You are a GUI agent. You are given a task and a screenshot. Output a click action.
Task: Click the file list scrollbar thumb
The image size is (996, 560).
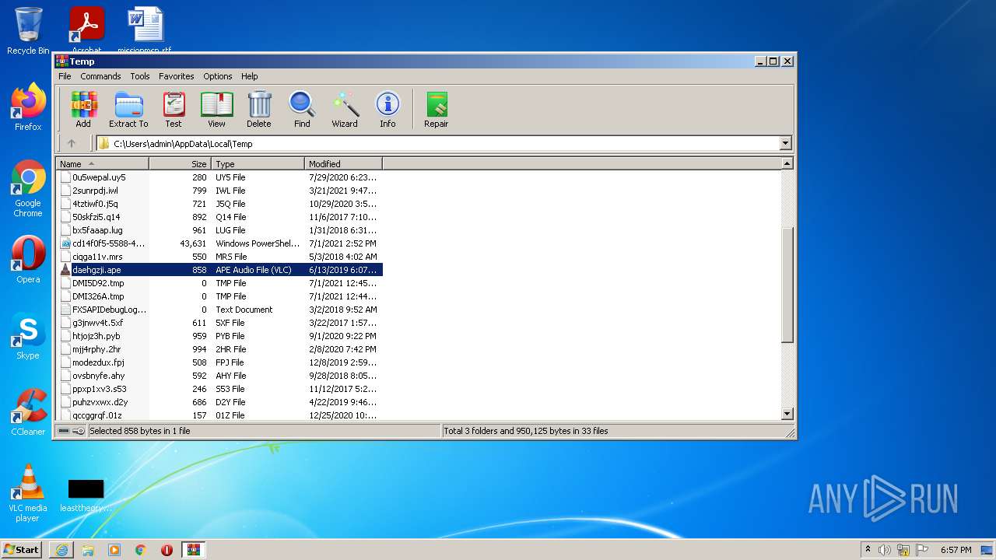(787, 285)
